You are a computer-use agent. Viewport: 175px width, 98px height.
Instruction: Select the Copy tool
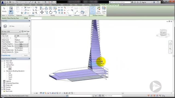[46, 12]
